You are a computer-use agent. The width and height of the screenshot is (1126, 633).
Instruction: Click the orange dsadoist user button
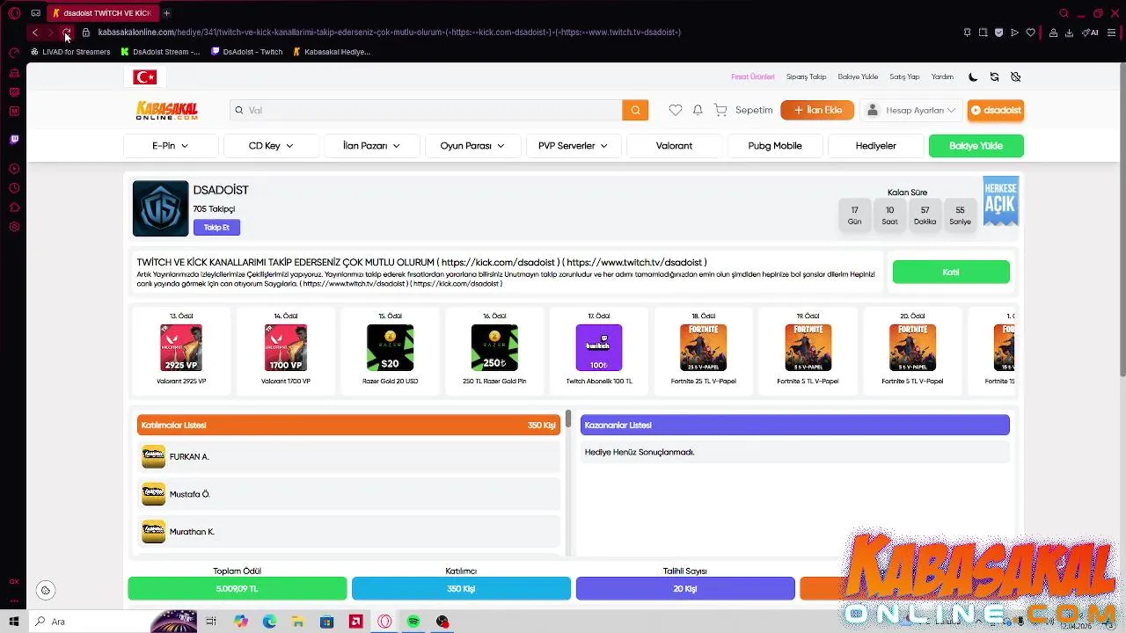[x=996, y=110]
